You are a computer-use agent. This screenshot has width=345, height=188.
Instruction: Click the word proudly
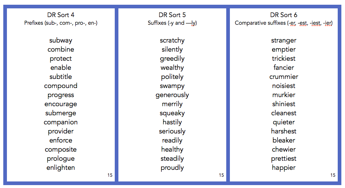point(172,168)
